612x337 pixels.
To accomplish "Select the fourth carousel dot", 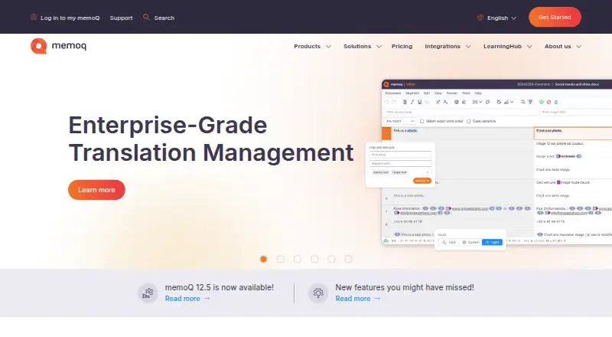I will pos(314,259).
